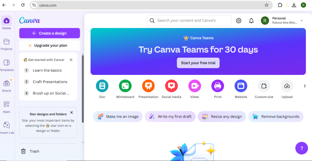Select the Website design type
This screenshot has width=312, height=161.
(241, 86)
